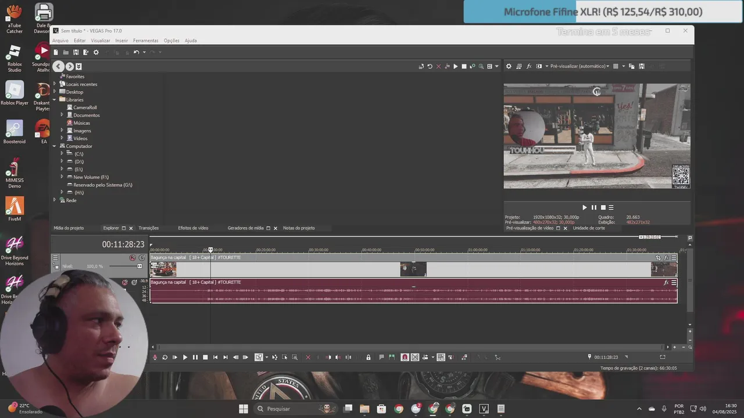Click the Open folder icon in main toolbar
Viewport: 744px width, 418px height.
[x=66, y=52]
